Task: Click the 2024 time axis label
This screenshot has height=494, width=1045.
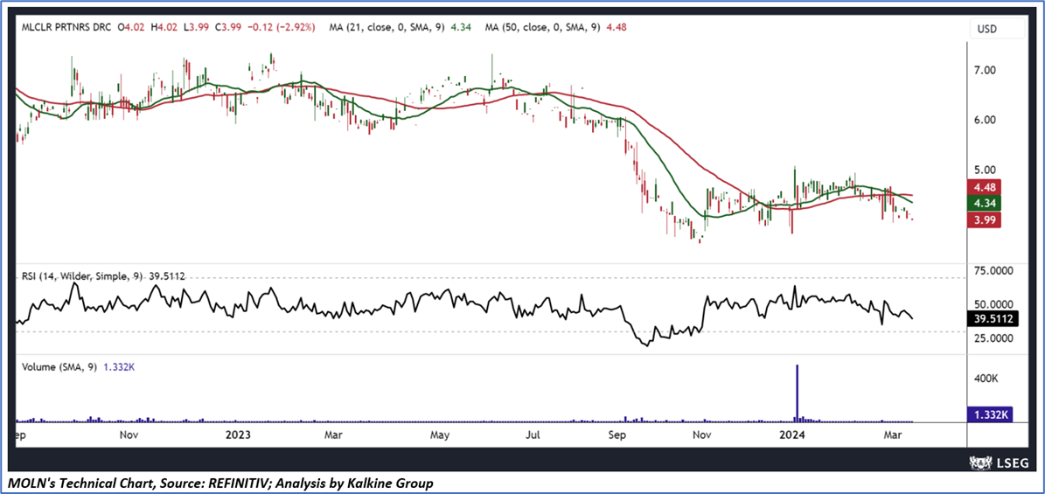Action: pyautogui.click(x=792, y=435)
